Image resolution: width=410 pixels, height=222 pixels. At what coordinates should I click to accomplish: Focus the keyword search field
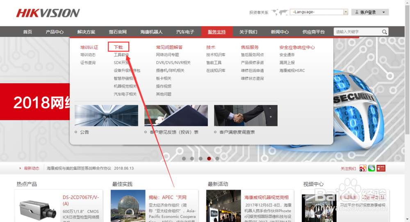[x=358, y=32]
